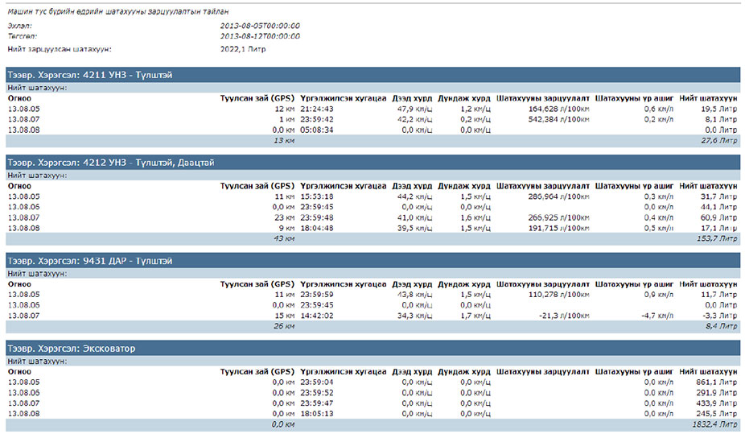Click Шатахууны зарцуулалт header in 4212 УНЗ section

(543, 185)
